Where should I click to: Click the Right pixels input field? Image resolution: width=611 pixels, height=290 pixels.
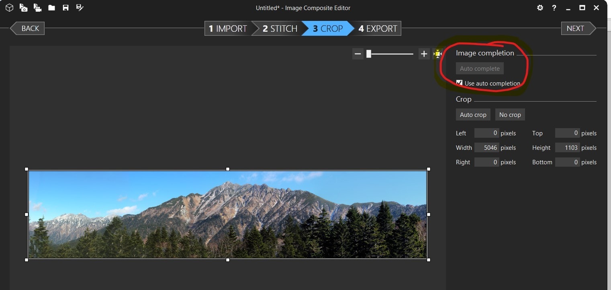(486, 162)
